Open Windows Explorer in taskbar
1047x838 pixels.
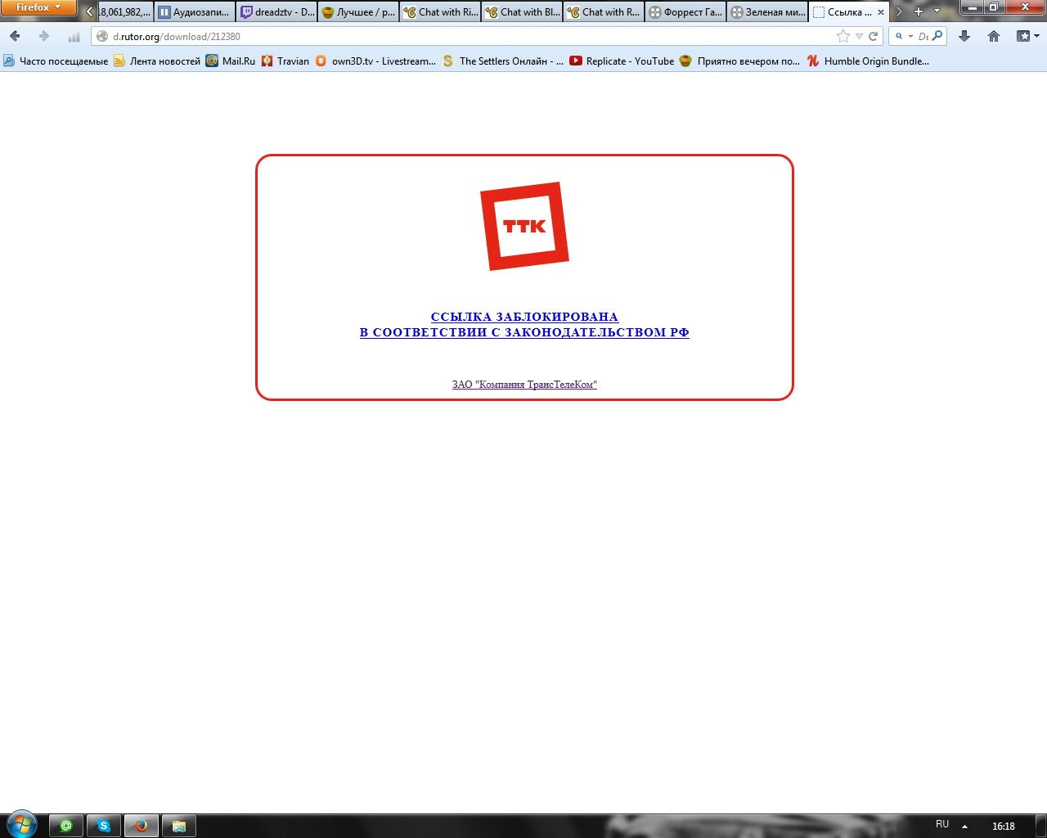click(179, 827)
